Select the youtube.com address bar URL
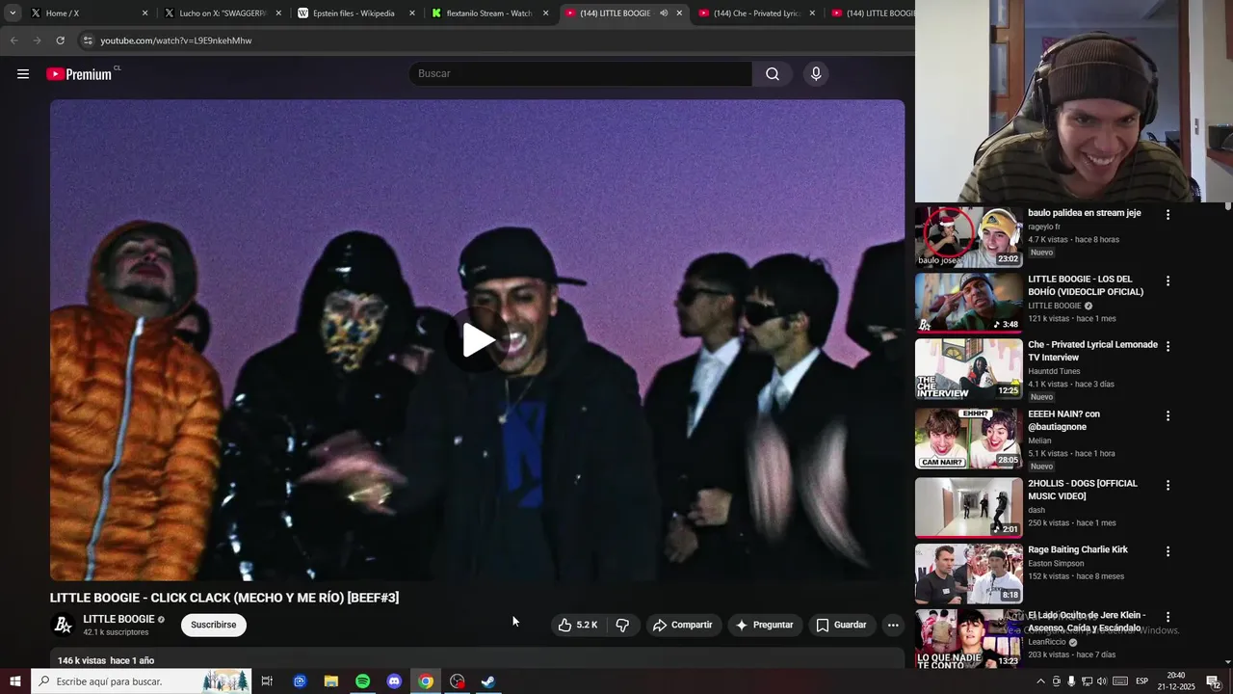 click(176, 40)
